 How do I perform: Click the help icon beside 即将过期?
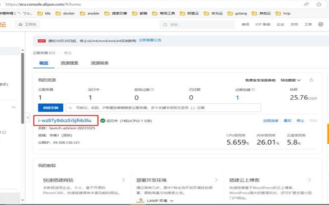152,89
